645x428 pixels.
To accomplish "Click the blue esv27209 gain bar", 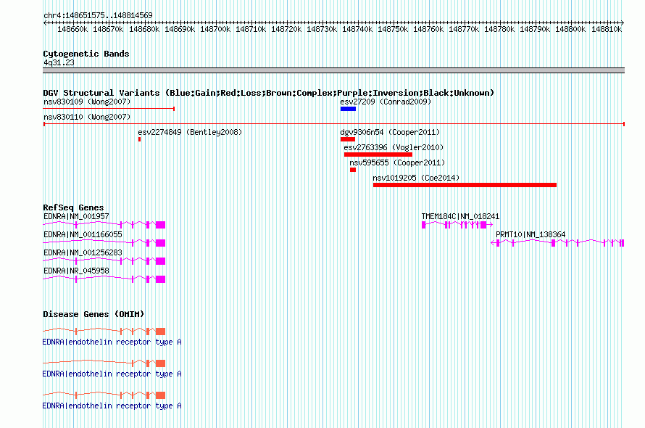I will click(x=348, y=109).
